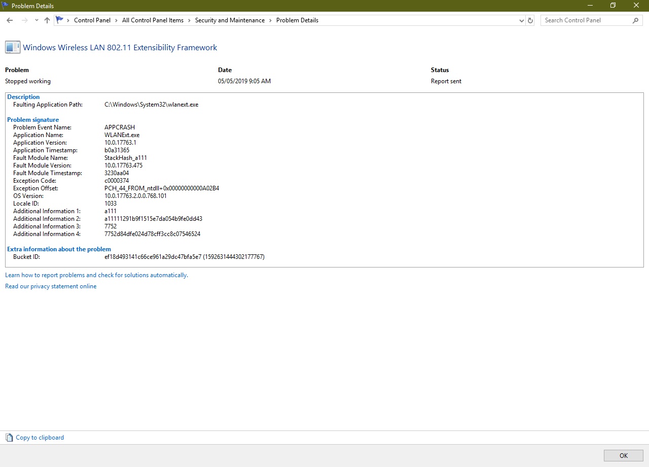The width and height of the screenshot is (649, 467).
Task: Click the Description section heading
Action: tap(23, 97)
